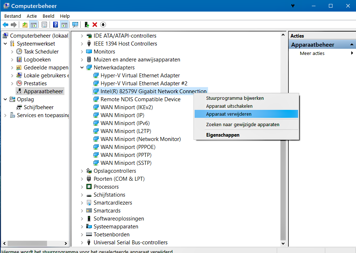Click the Processors chip icon

coord(89,187)
